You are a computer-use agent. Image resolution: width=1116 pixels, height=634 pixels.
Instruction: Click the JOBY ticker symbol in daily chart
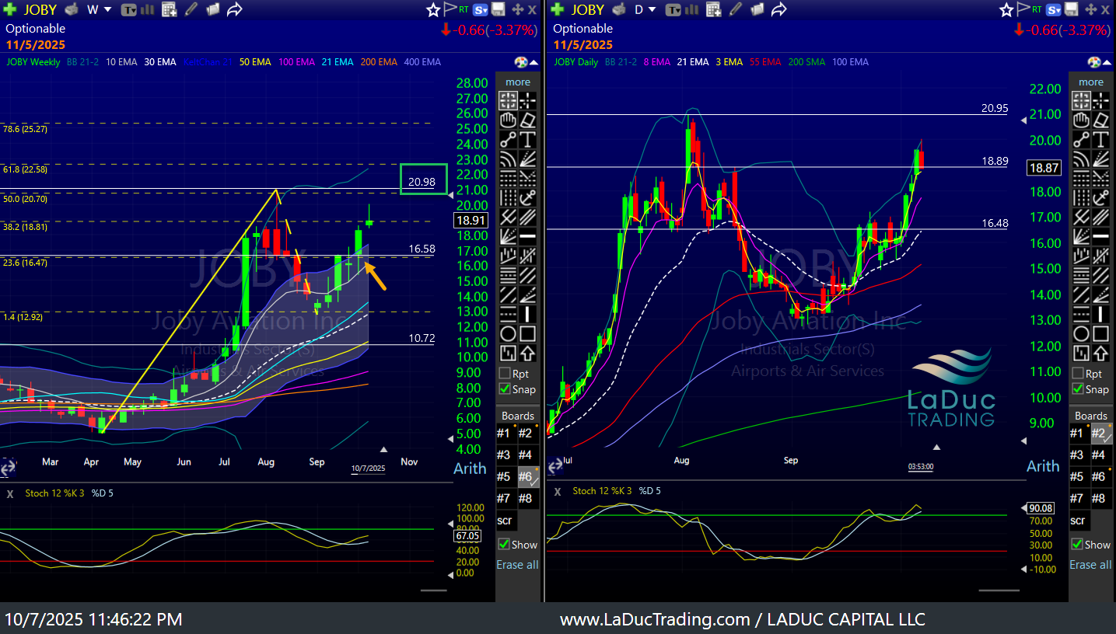tap(588, 9)
